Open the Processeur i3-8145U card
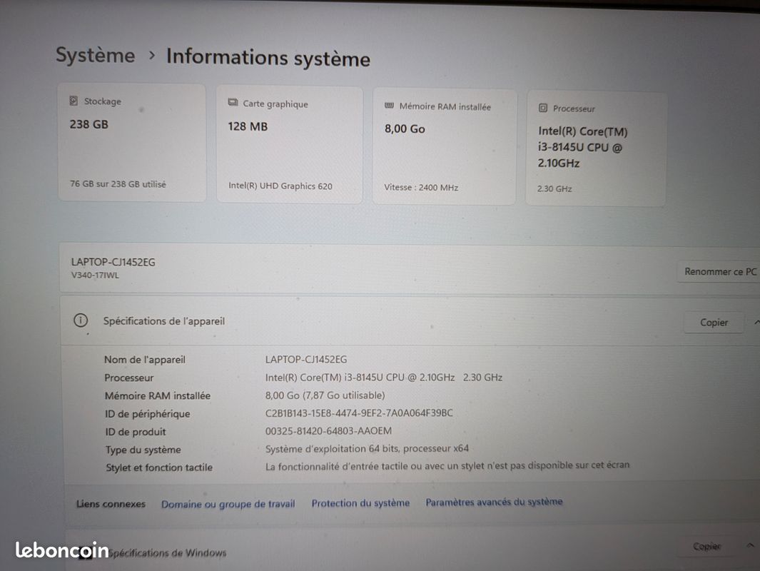This screenshot has width=760, height=571. point(596,149)
